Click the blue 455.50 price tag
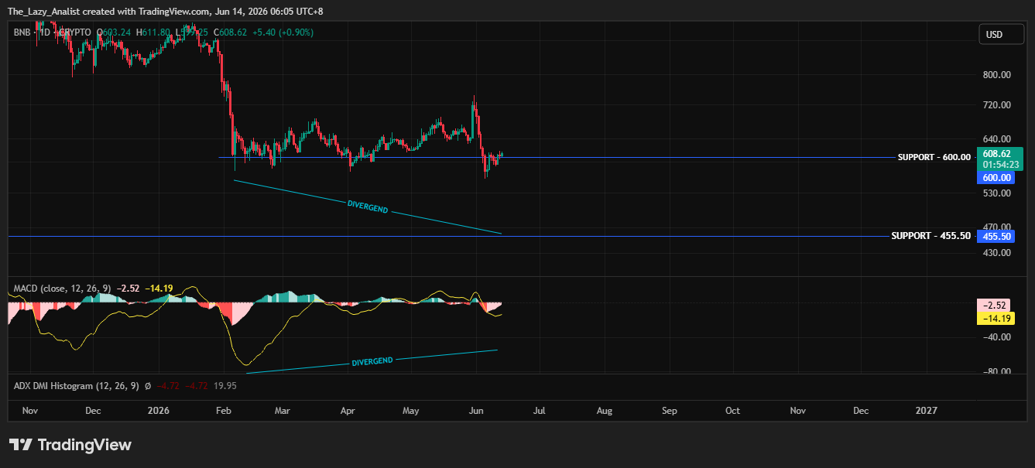 coord(997,236)
